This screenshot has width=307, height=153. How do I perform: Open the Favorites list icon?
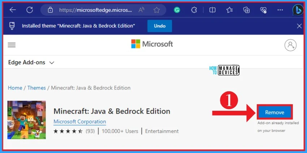(x=229, y=10)
